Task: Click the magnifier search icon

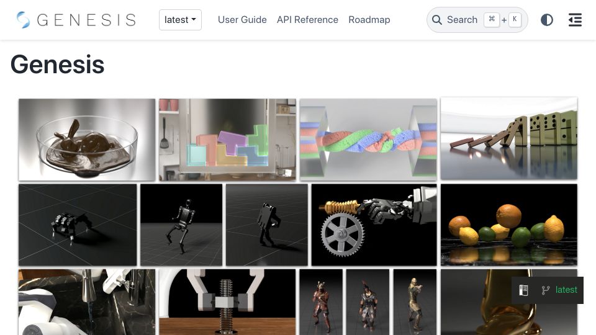Action: (437, 20)
